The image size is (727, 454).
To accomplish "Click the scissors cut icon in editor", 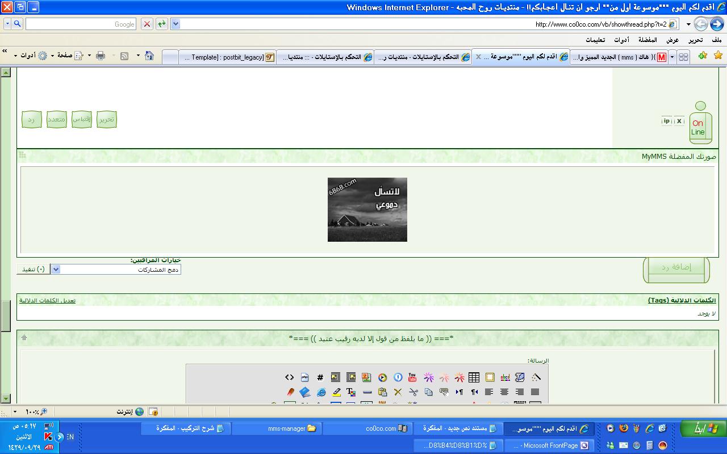I will click(x=413, y=392).
